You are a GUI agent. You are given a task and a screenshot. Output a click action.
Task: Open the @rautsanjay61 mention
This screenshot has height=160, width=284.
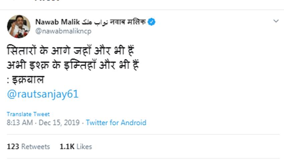[x=42, y=94]
